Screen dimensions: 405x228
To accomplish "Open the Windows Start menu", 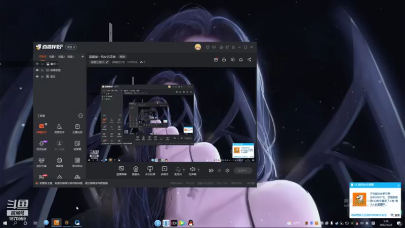I will 5,223.
